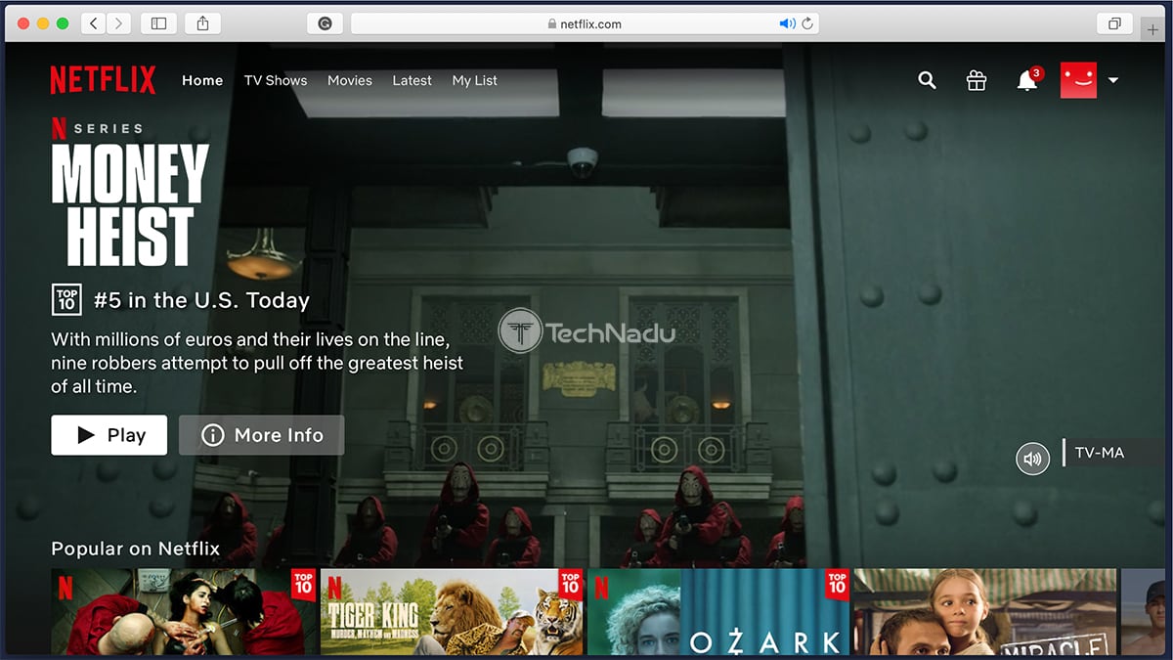This screenshot has height=660, width=1173.
Task: Click the Netflix gift box icon
Action: pyautogui.click(x=977, y=80)
